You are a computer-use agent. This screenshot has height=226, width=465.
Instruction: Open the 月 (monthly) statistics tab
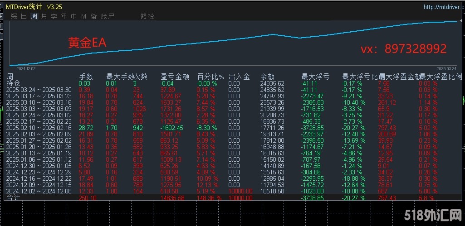(x=44, y=16)
